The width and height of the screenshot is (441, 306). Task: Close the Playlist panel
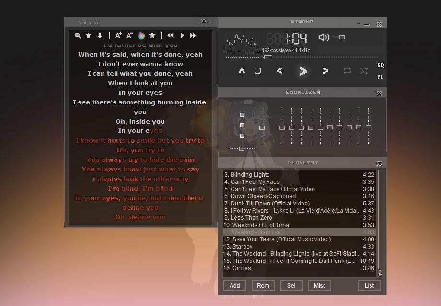pos(380,164)
